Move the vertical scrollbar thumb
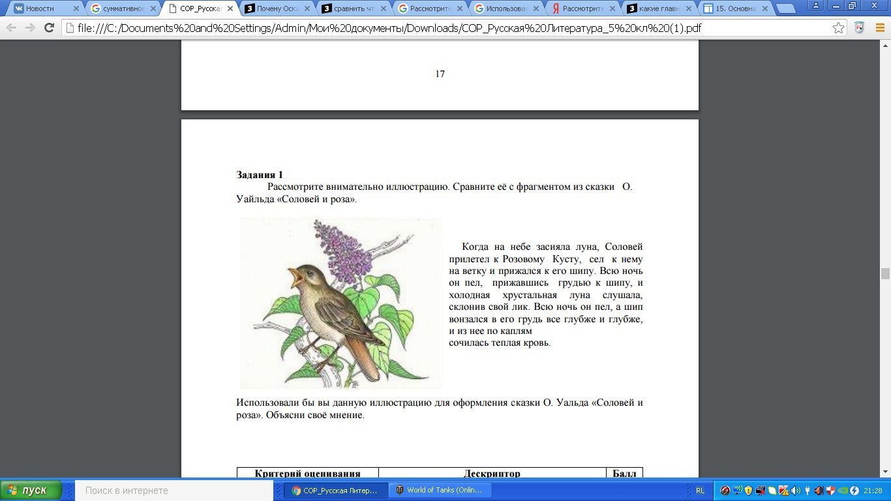 click(x=885, y=273)
